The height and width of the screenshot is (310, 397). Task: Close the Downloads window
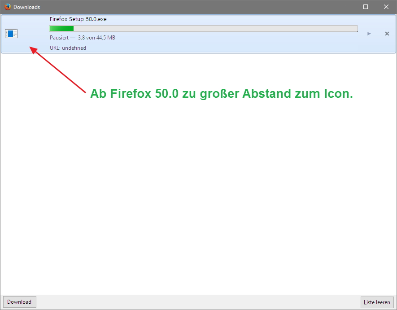(386, 7)
